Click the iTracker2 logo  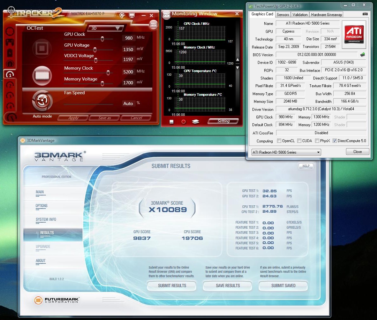pyautogui.click(x=35, y=13)
